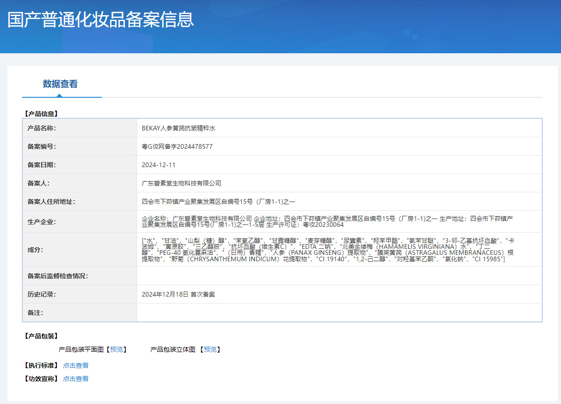Click 预览 link for 产品包装平面图
Image resolution: width=561 pixels, height=404 pixels.
click(117, 349)
